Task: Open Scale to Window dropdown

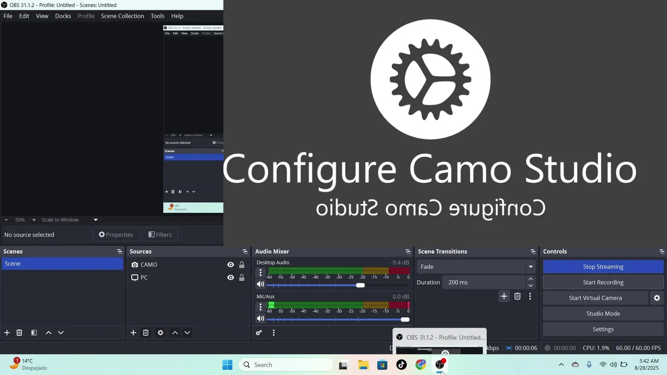Action: [69, 220]
